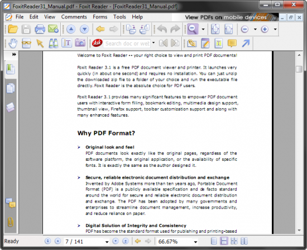Viewport: 307px width, 250px height.
Task: Open the Zoom Out tool dropdown arrow
Action: 255,30
